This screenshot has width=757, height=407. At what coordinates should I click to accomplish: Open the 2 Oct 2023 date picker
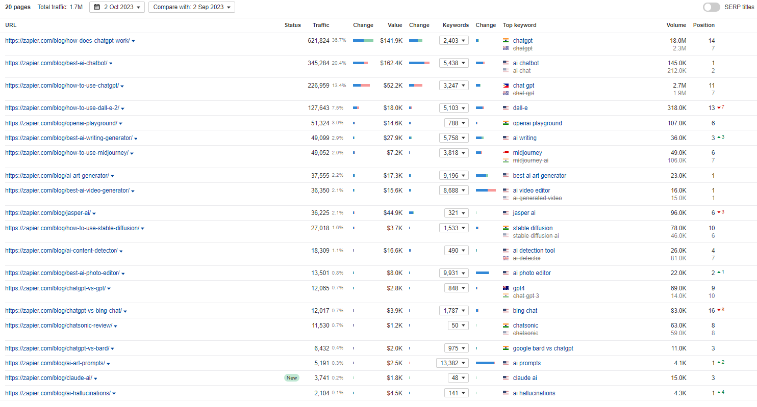(117, 7)
